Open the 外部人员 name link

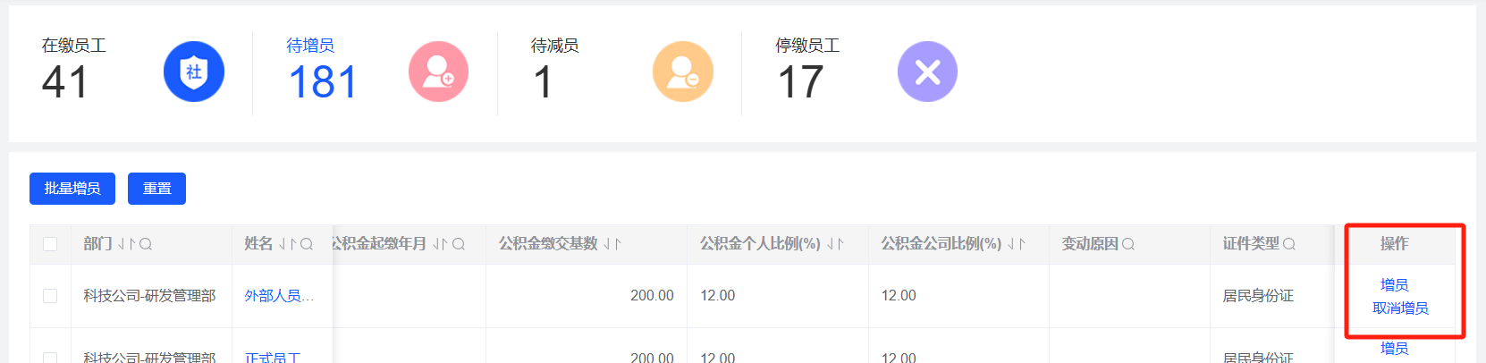click(x=279, y=296)
